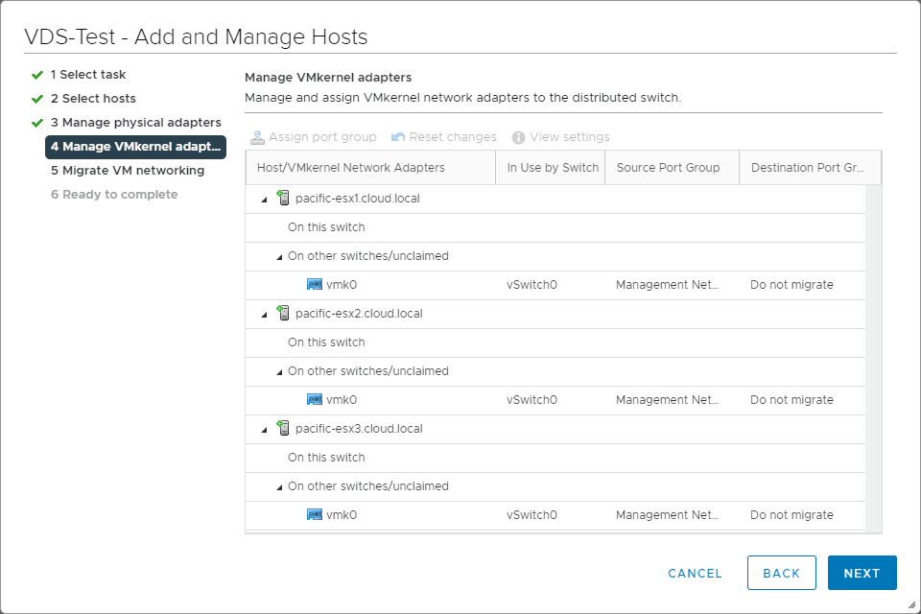Collapse the pacific-esx1.cloud.local host tree
921x614 pixels.
point(264,200)
